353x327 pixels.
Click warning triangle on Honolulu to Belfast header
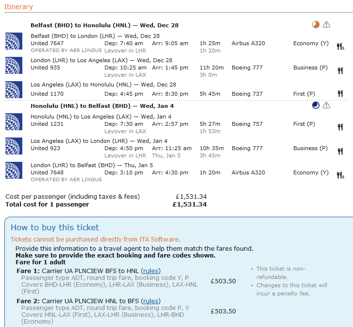tap(326, 105)
